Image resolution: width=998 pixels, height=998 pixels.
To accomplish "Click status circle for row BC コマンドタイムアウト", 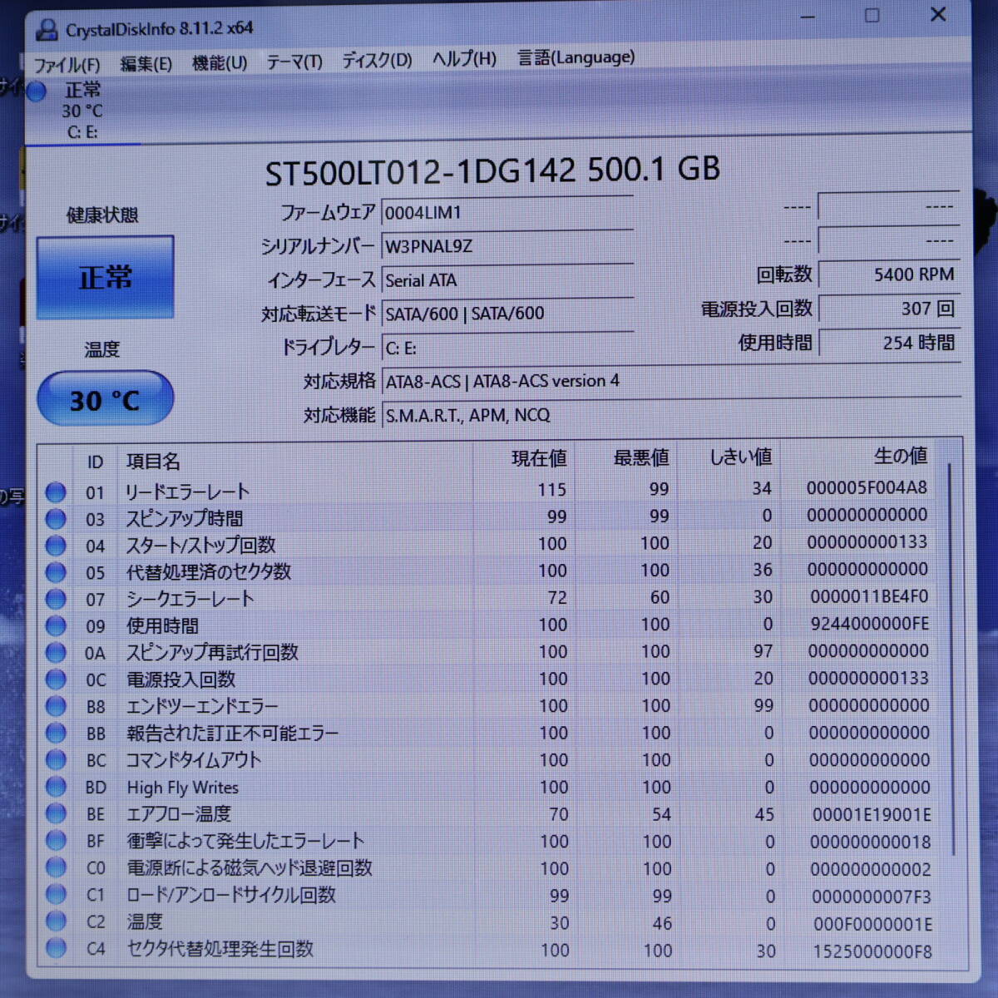I will pos(56,759).
